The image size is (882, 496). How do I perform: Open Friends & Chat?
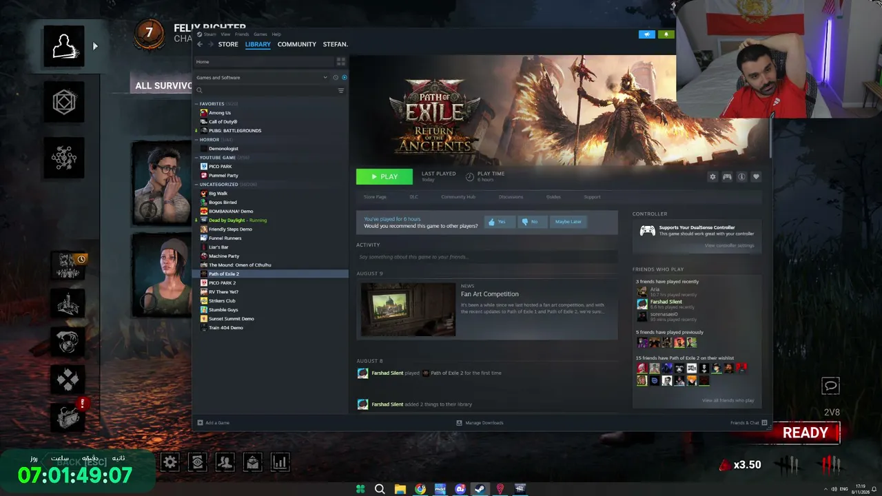click(749, 423)
